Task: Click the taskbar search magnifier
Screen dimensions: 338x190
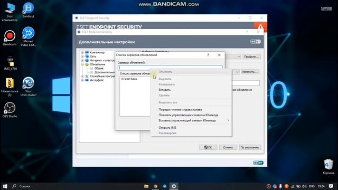Action: [14, 186]
